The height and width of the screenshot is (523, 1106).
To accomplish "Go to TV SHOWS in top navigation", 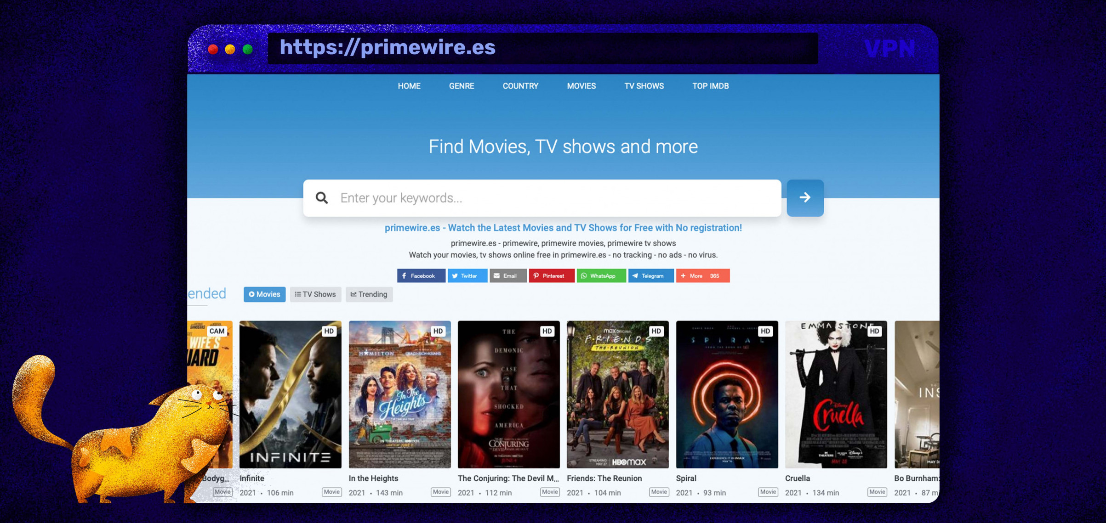I will coord(644,86).
